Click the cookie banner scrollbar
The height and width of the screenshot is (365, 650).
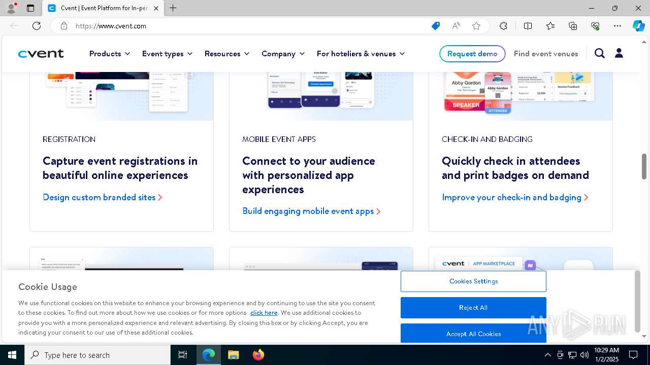click(637, 302)
